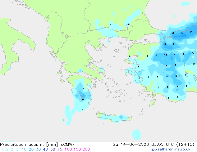Click the legend value 20 in the color scale
This screenshot has width=197, height=152.
click(x=31, y=150)
